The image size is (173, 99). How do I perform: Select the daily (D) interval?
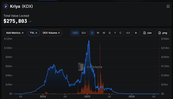click(x=92, y=33)
